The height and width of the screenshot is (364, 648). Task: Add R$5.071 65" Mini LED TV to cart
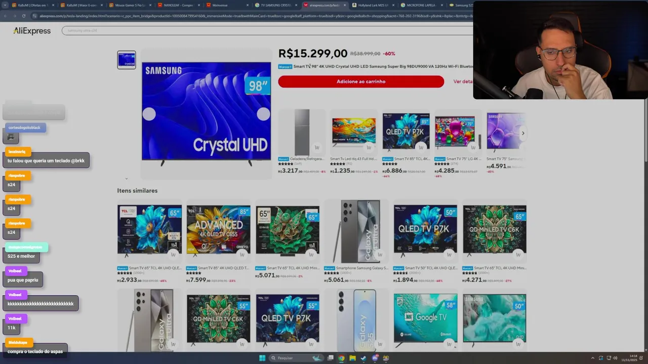pos(311,255)
